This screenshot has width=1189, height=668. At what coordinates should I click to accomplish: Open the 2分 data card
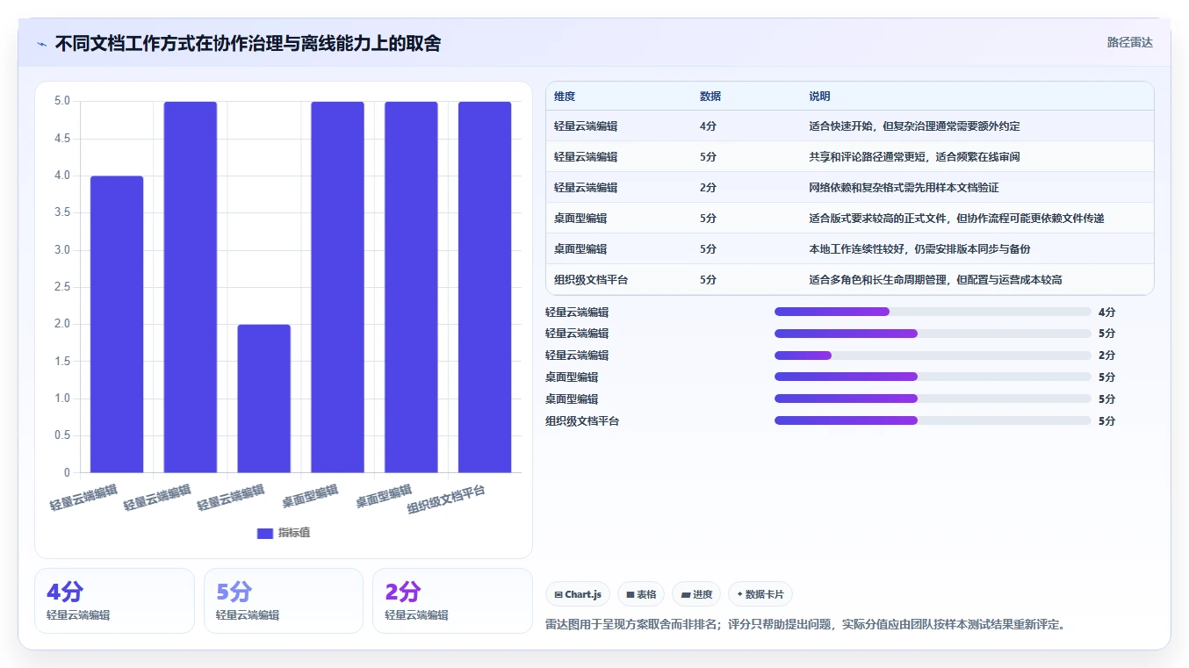pyautogui.click(x=452, y=600)
